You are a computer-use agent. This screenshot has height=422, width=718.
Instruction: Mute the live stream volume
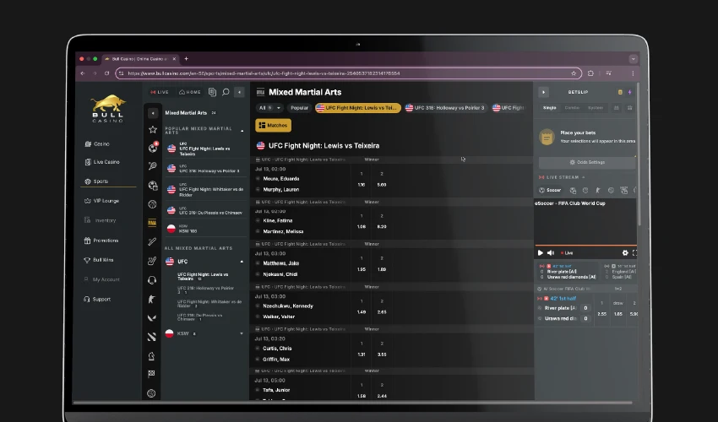pyautogui.click(x=551, y=252)
